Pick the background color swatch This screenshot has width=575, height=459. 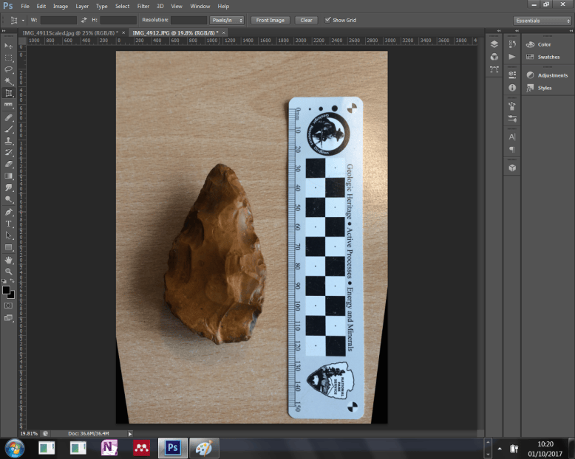tap(12, 295)
